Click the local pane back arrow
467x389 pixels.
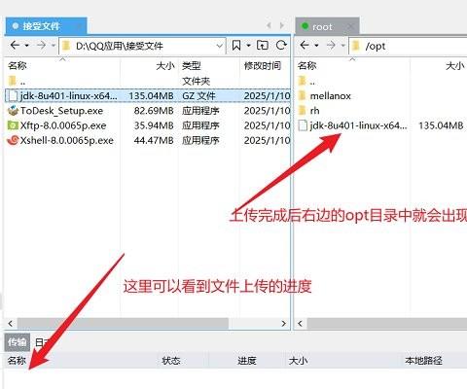[x=15, y=45]
